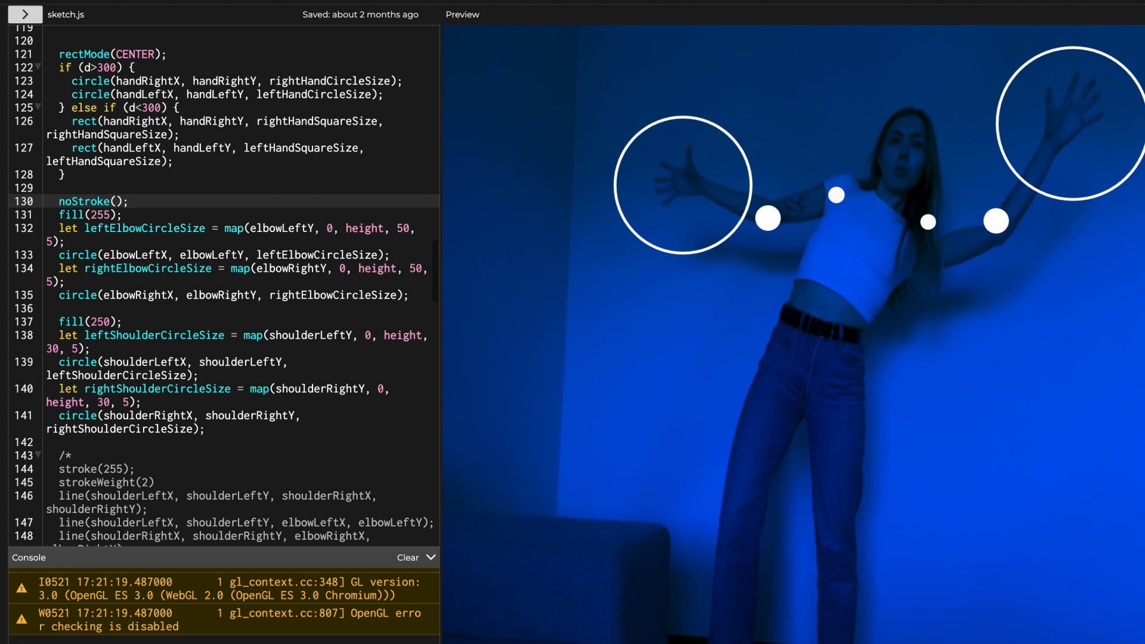
Task: Click the 'Saved: about 2 months ago' status
Action: 360,14
